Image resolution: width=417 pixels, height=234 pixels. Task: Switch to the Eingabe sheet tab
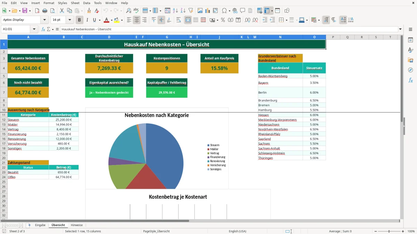point(40,225)
